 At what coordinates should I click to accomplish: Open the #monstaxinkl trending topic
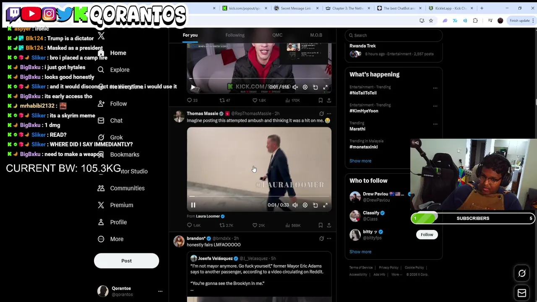[x=363, y=147]
